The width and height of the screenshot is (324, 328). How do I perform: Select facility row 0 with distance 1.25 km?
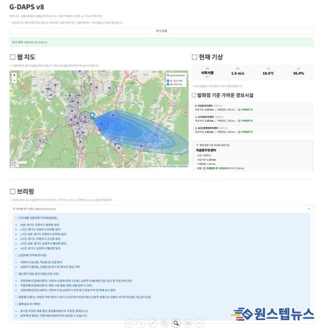click(x=253, y=107)
